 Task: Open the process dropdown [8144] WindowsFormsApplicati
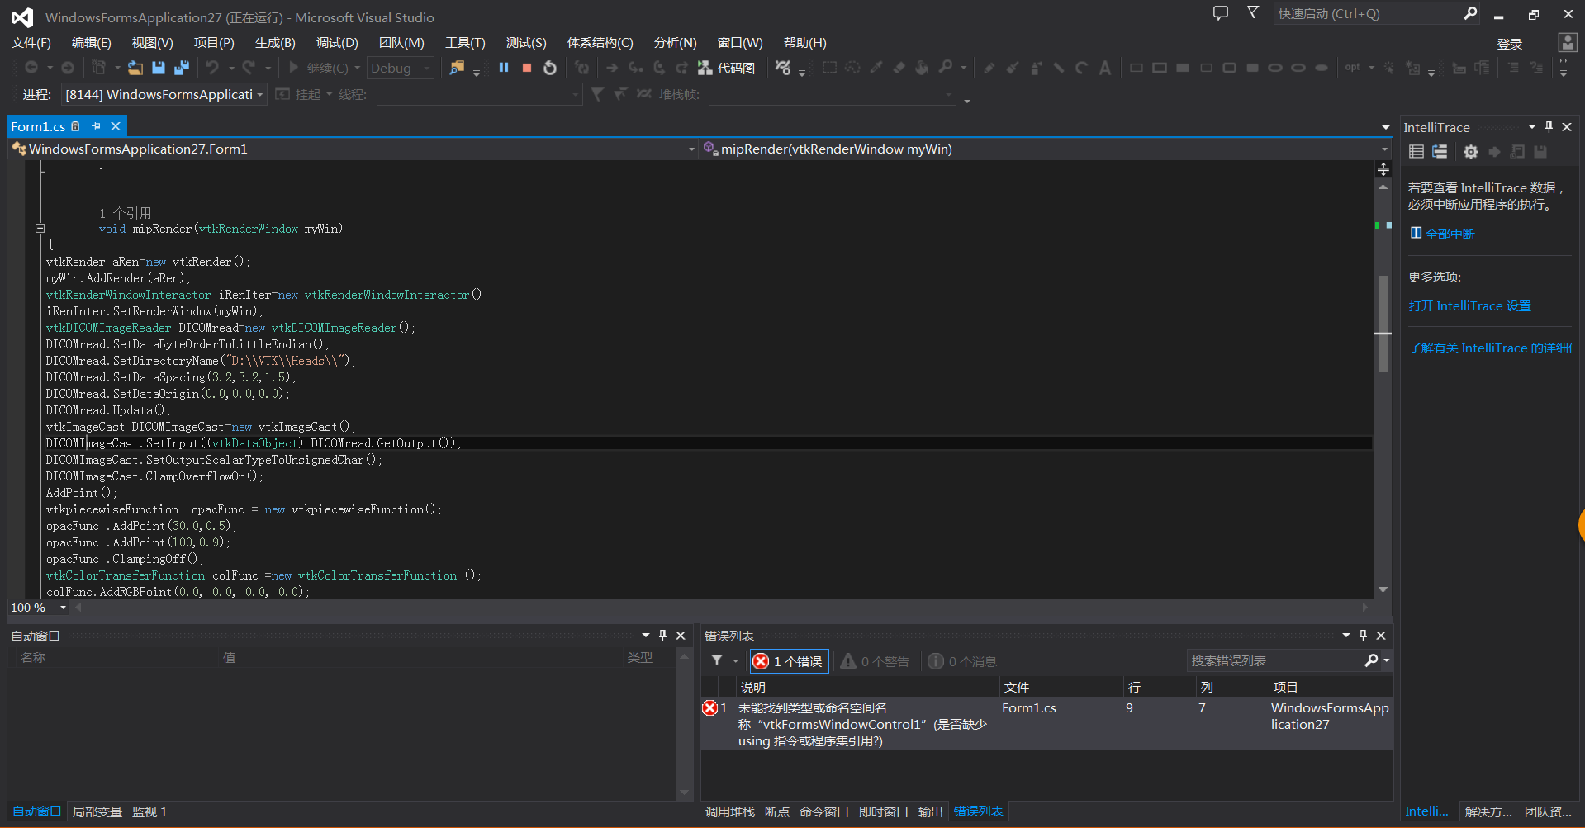(164, 95)
